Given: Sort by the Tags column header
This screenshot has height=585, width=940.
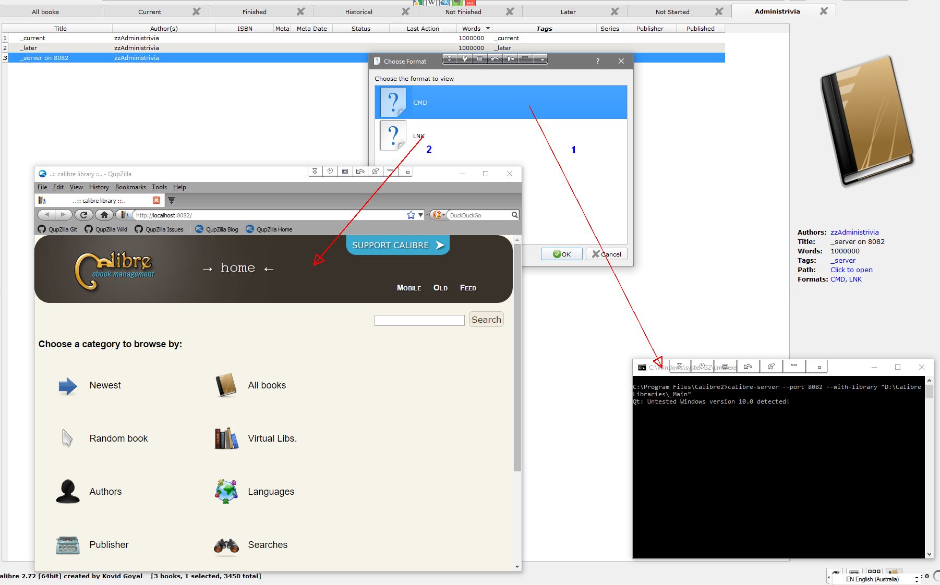Looking at the screenshot, I should coord(544,29).
